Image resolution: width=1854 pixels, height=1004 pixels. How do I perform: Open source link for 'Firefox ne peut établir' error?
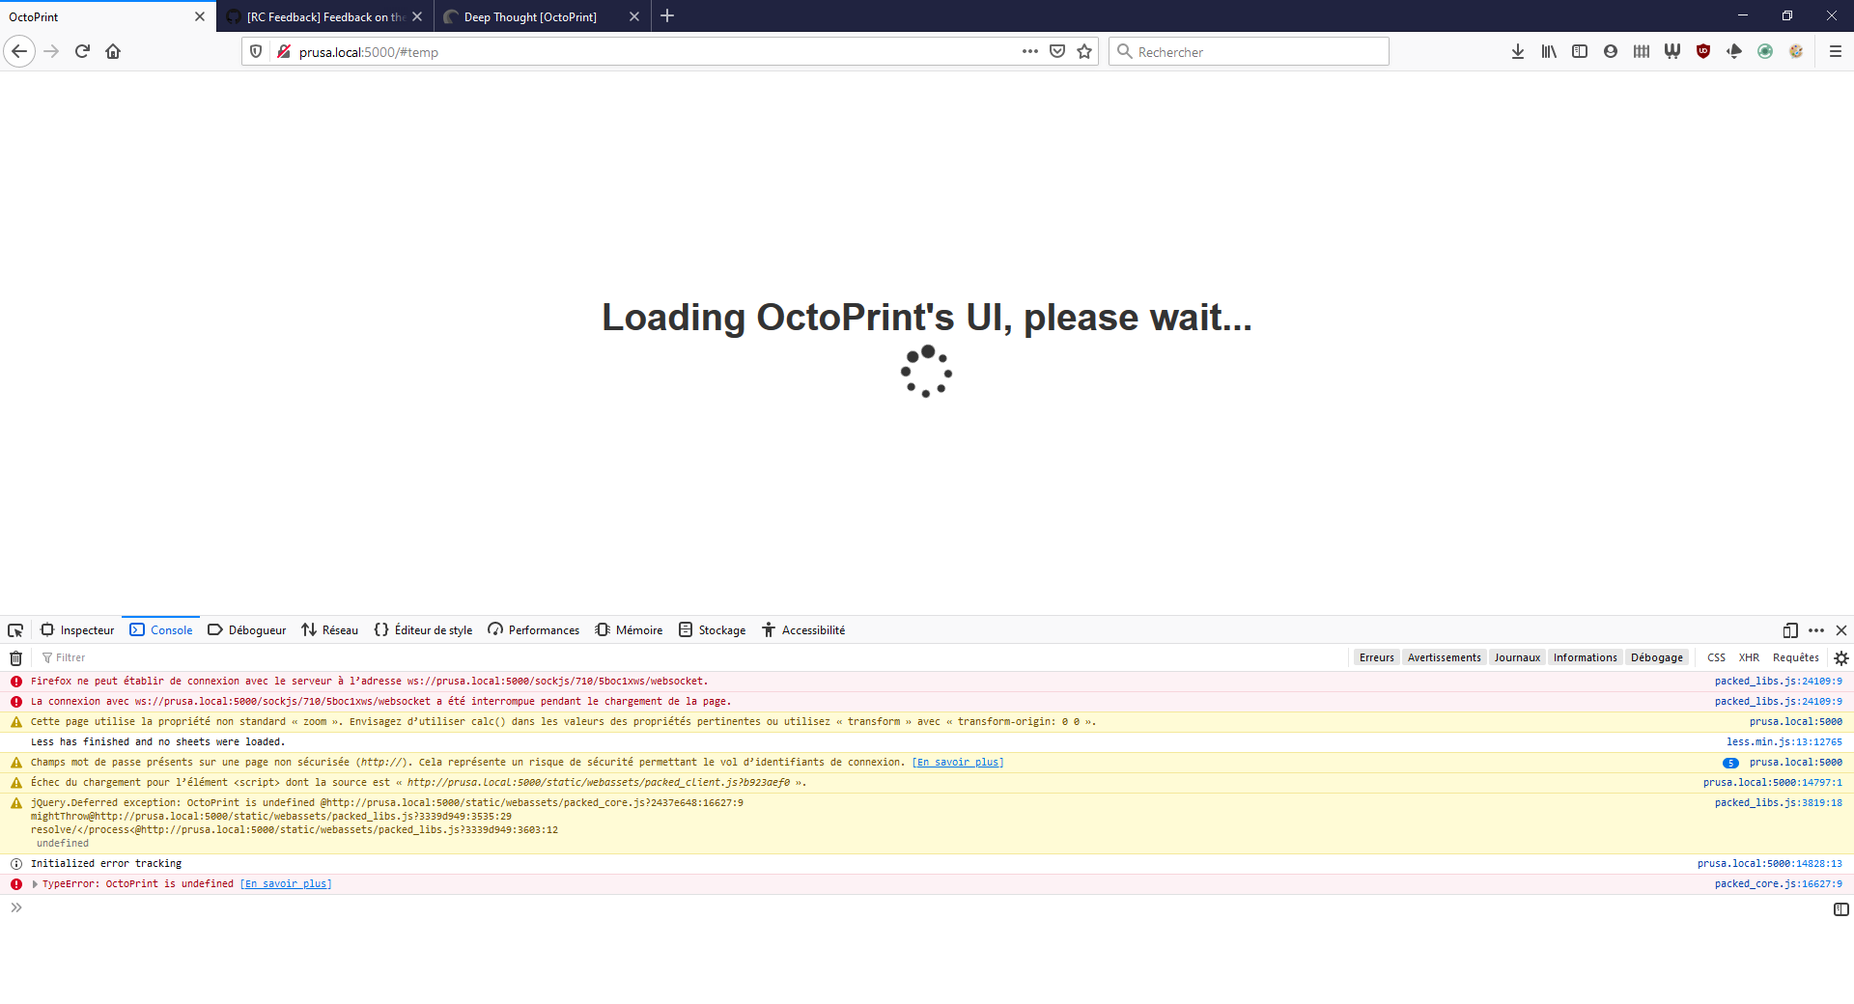1779,682
